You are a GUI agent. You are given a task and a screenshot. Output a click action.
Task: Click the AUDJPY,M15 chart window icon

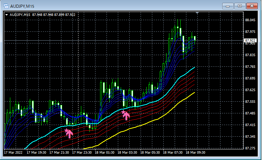tap(6, 6)
